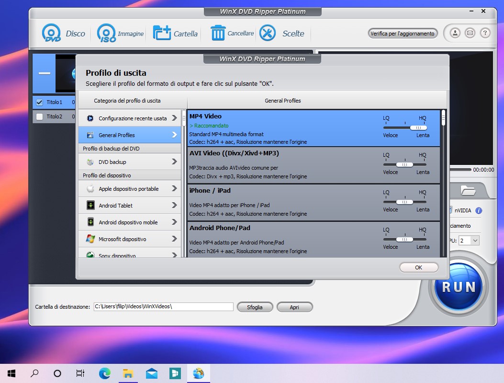This screenshot has width=504, height=383.
Task: Select the Titolo1 row
Action: pos(54,103)
